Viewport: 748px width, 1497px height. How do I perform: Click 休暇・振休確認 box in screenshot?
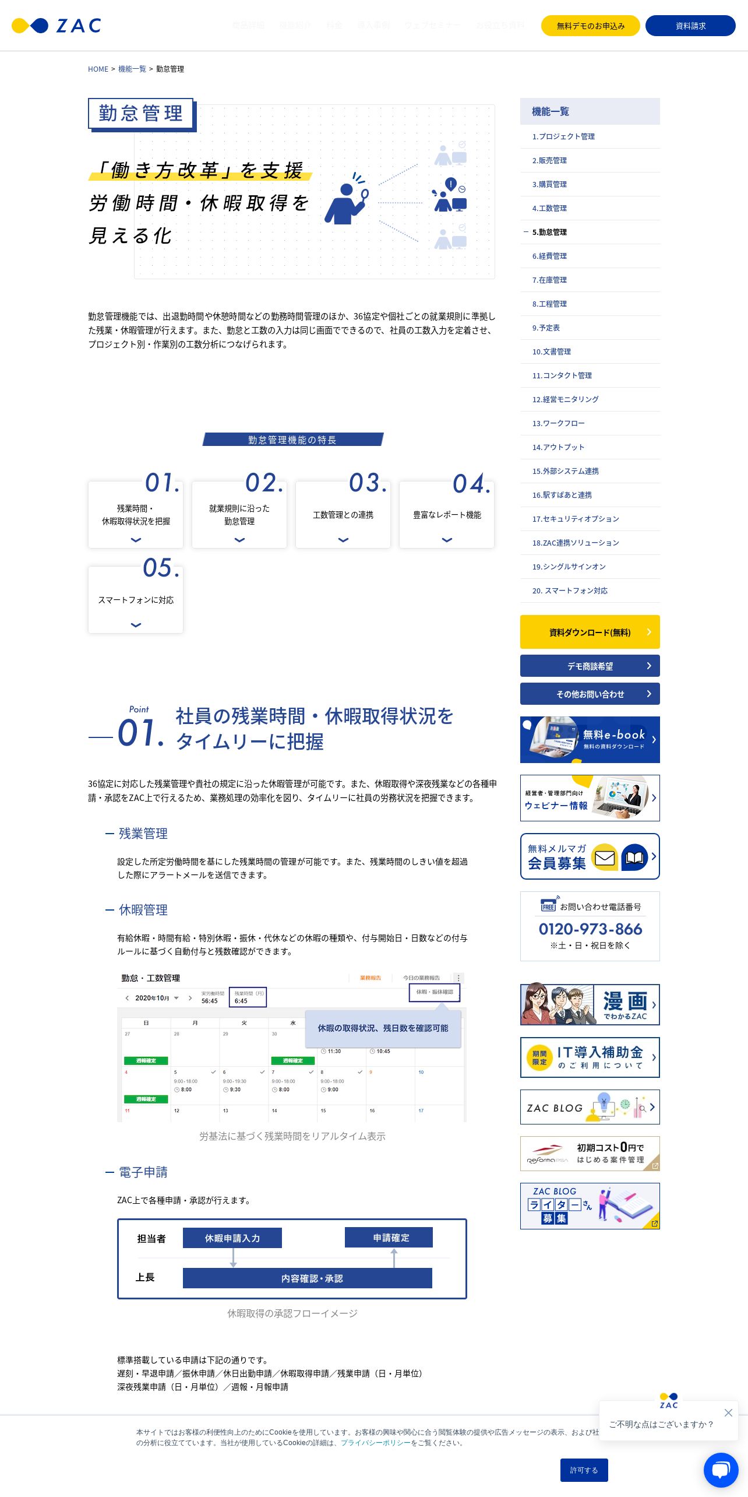pos(435,992)
